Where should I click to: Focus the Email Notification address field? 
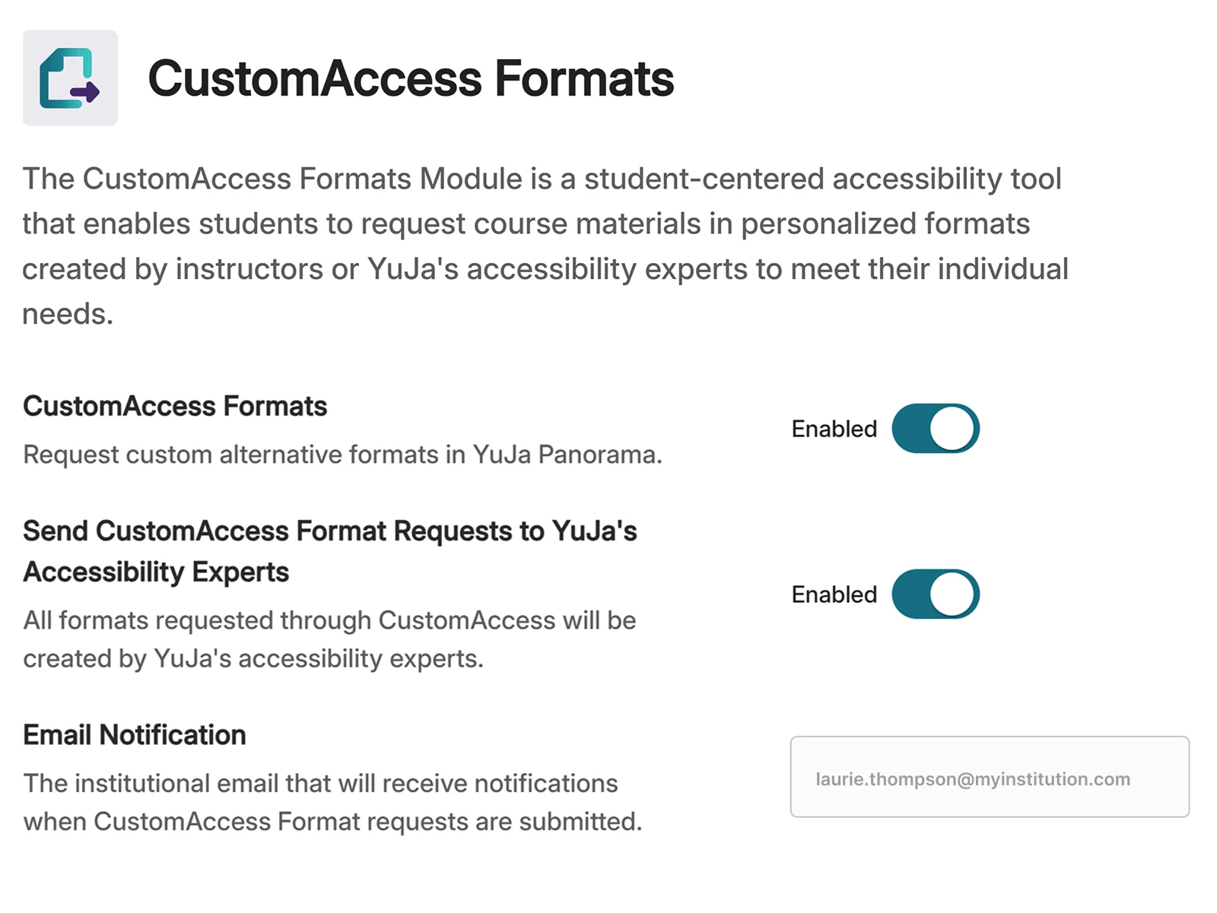[989, 778]
